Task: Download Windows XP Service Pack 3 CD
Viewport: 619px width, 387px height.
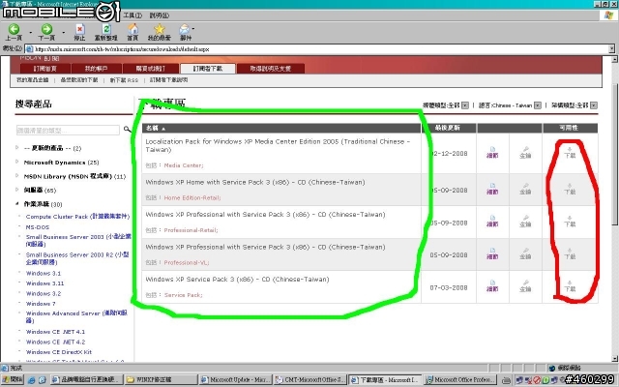Action: tap(570, 286)
